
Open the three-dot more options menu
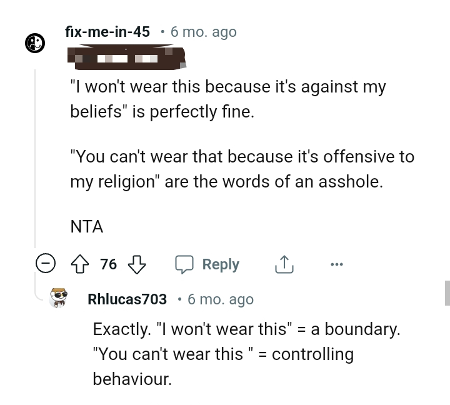click(x=336, y=264)
